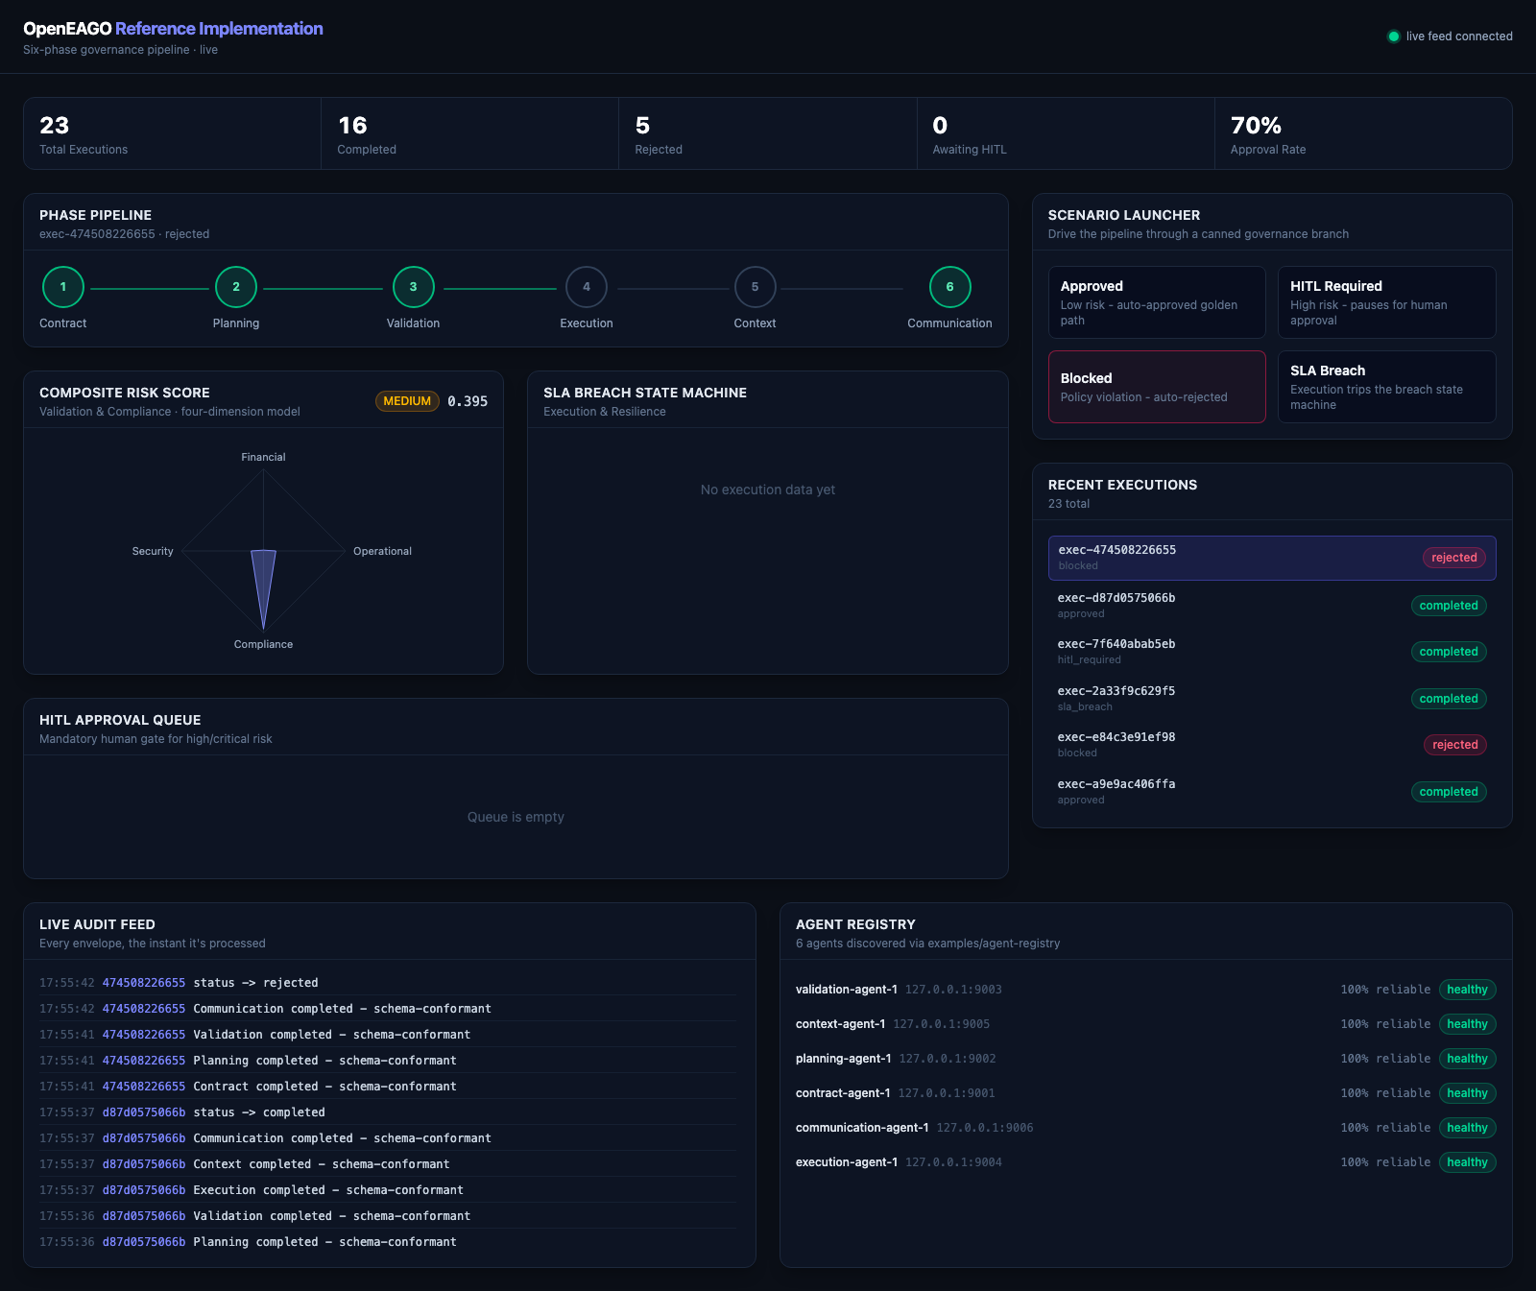Click audit entry 'status -> completed'
Viewport: 1536px width, 1291px height.
coord(388,1112)
